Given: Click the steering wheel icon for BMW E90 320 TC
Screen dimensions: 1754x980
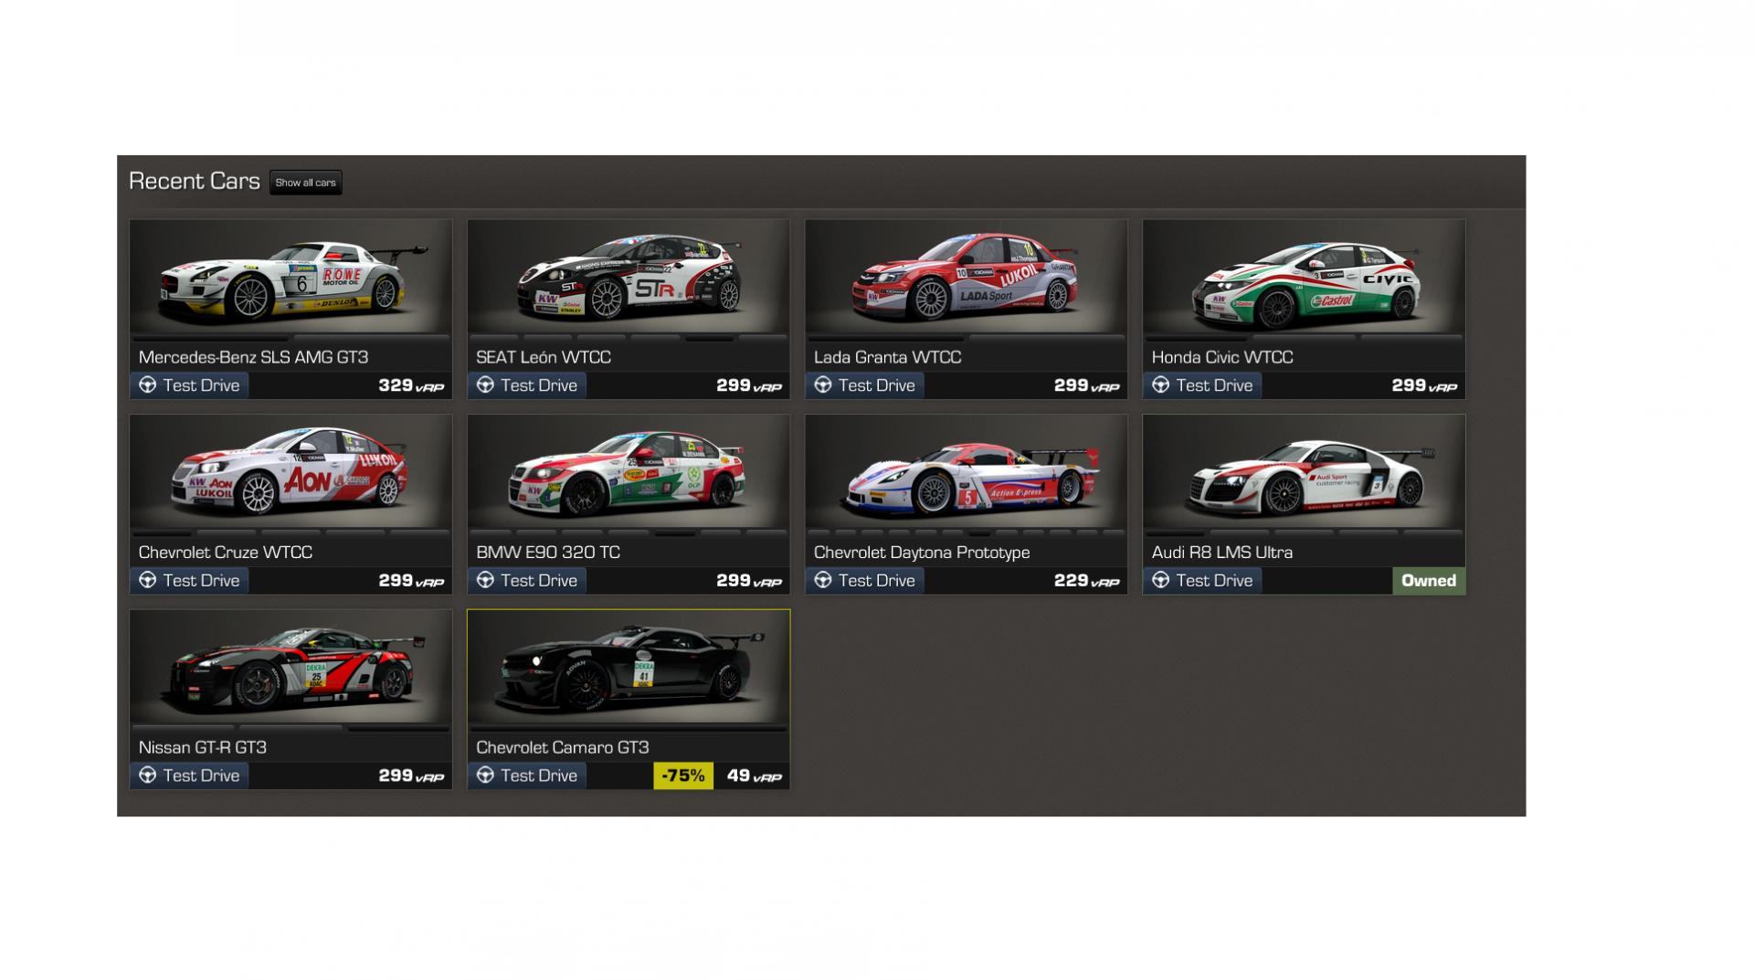Looking at the screenshot, I should pyautogui.click(x=485, y=580).
